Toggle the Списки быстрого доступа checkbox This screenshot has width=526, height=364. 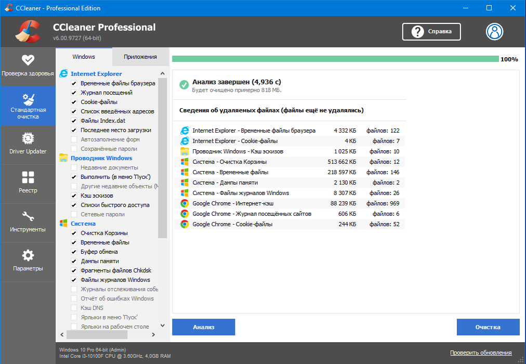click(74, 205)
